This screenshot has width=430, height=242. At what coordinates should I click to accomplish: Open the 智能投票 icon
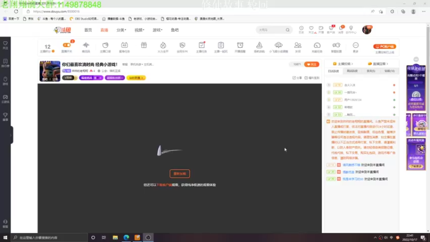point(336,47)
